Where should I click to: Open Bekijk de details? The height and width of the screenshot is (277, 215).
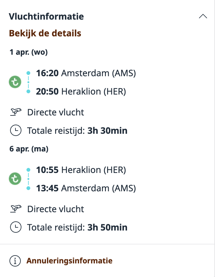tap(45, 33)
